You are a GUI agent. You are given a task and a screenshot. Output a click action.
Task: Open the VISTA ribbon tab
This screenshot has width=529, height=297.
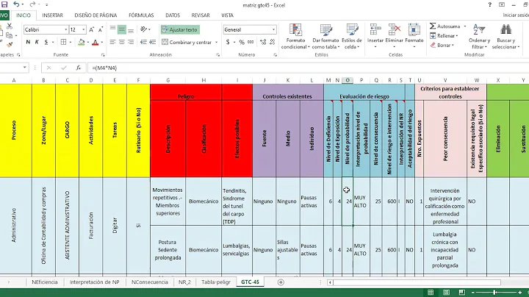coord(227,15)
